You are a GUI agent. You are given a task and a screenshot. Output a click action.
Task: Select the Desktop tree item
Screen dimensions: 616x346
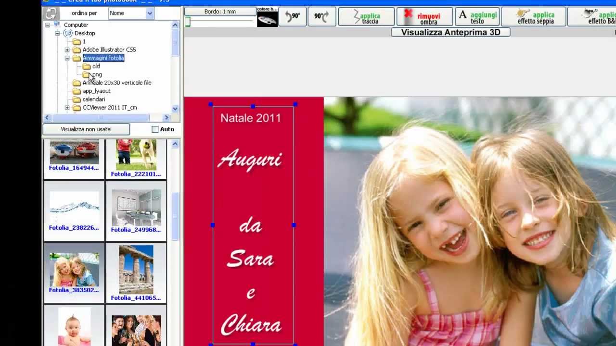tap(85, 33)
